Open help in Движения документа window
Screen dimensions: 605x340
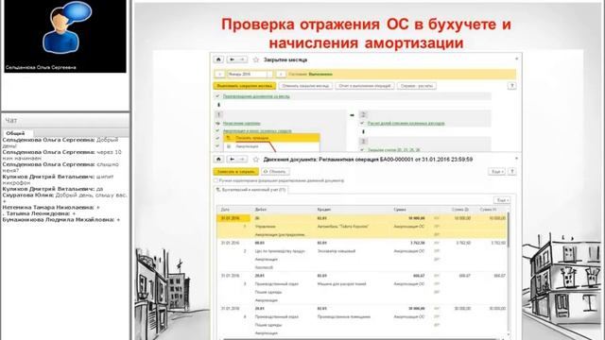pyautogui.click(x=511, y=172)
